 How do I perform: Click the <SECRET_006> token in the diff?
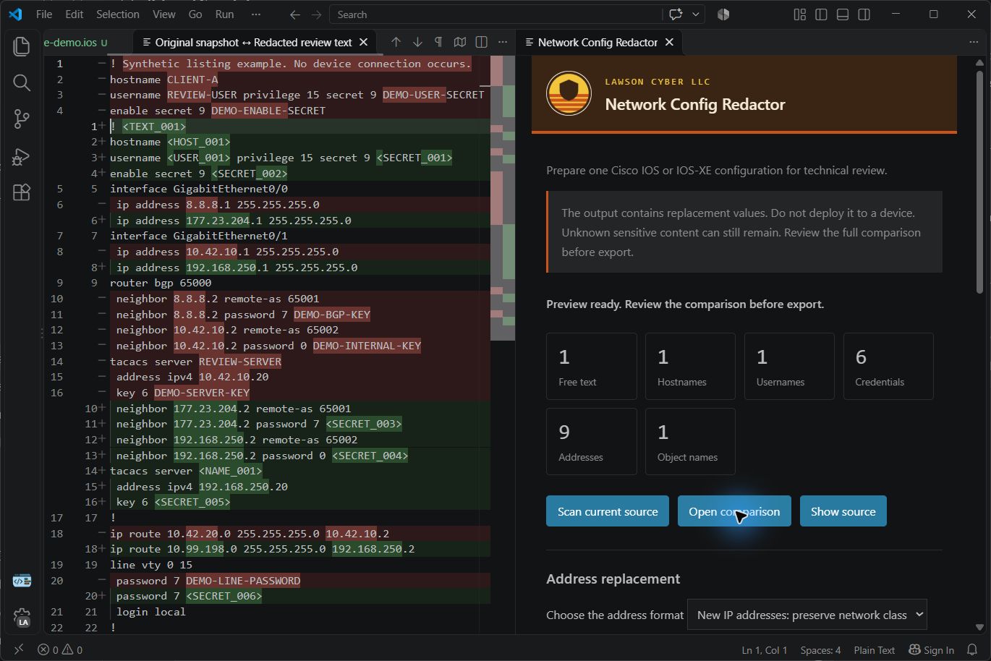point(224,596)
